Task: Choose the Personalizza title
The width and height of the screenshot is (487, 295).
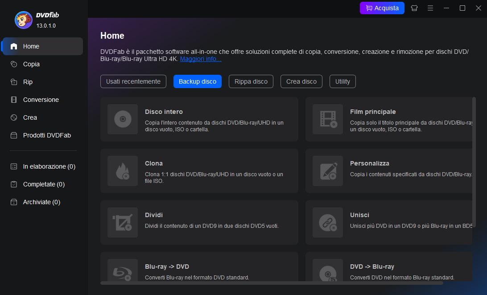Action: click(370, 164)
